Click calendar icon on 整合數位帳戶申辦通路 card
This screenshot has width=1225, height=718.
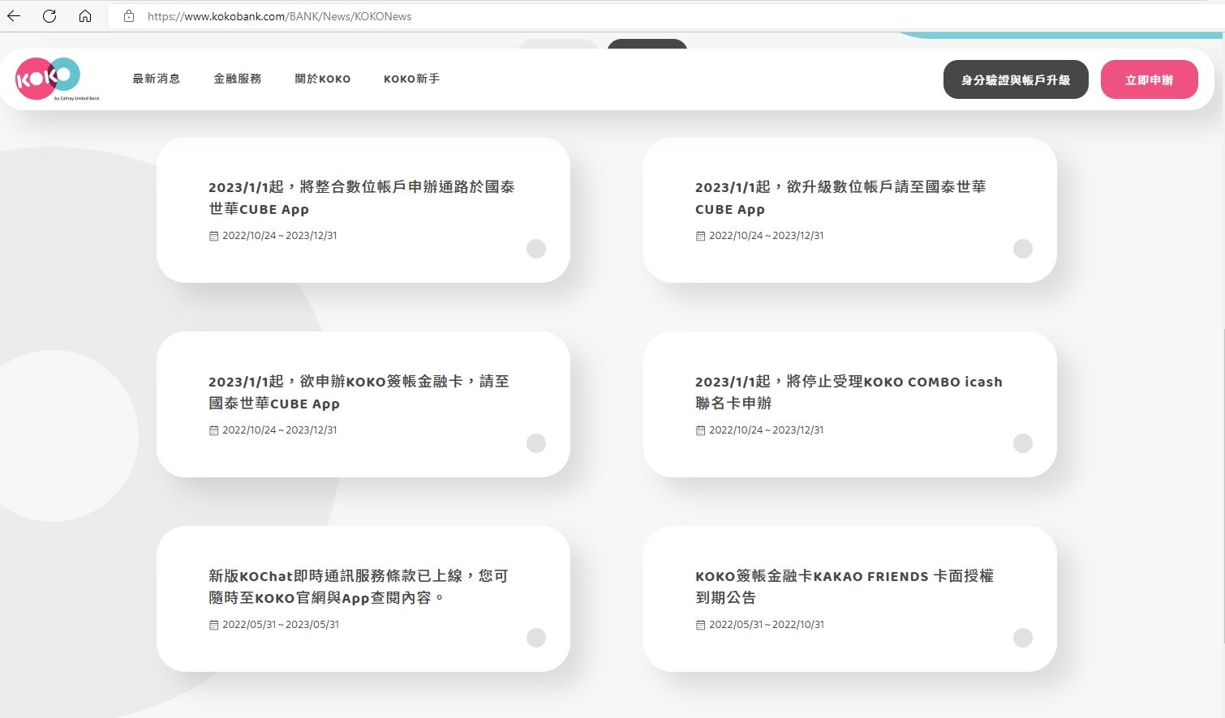(213, 236)
